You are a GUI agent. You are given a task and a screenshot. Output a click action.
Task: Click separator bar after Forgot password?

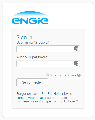tap(45, 93)
